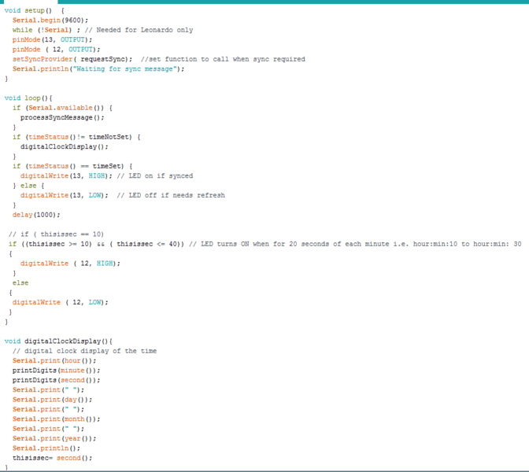Click the delay(1000) statement
Viewport: 529px width, 472px height.
coord(36,214)
